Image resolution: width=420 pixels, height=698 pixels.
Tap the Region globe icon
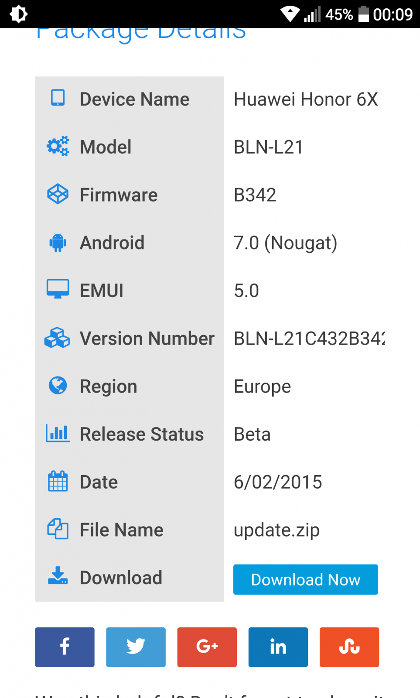click(58, 385)
